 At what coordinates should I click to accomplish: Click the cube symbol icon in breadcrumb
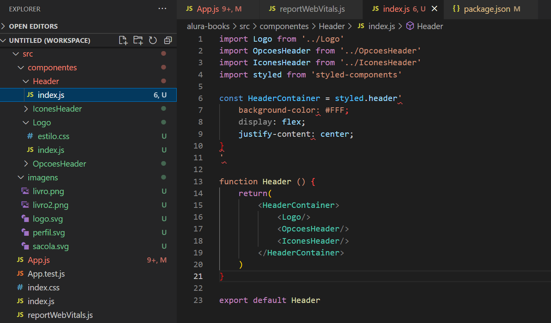pos(410,26)
